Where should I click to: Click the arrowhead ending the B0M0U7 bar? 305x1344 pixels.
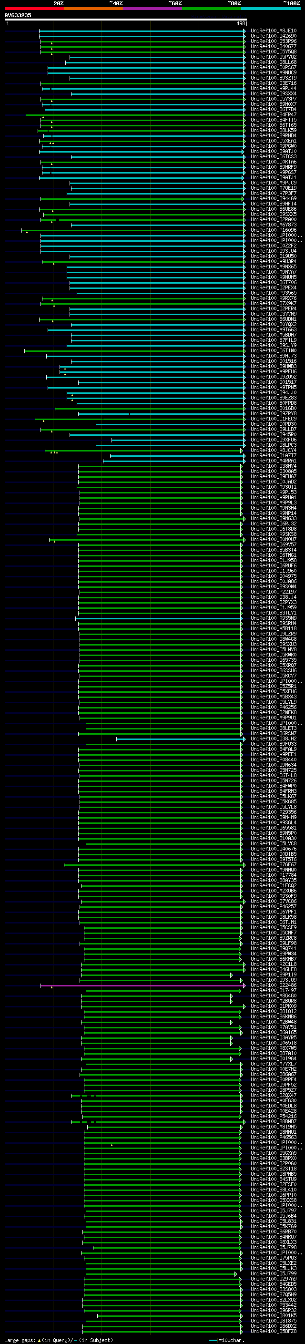(244, 540)
